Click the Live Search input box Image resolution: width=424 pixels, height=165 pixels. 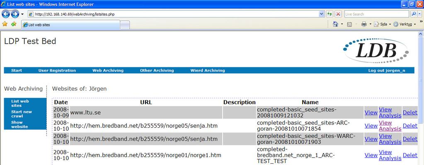(376, 14)
